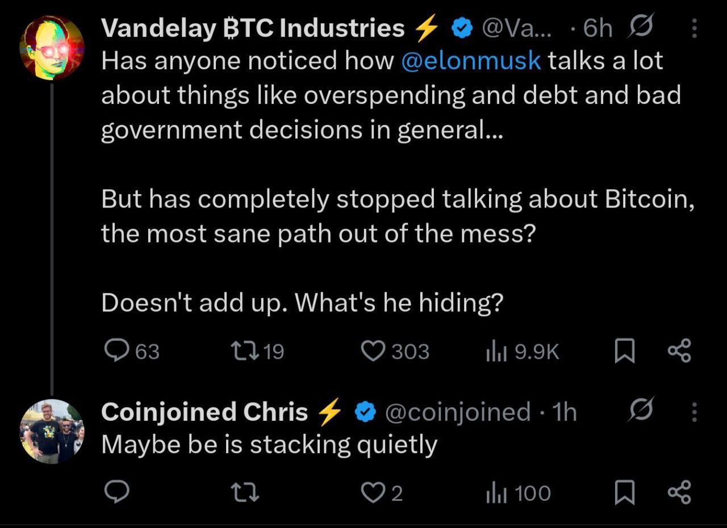Retweet the Vandelay BTC Industries post

[259, 352]
